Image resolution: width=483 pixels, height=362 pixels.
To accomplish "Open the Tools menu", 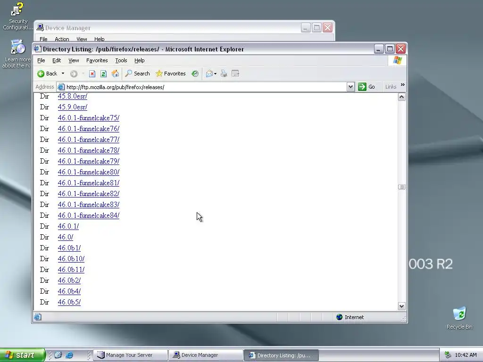I will click(x=121, y=61).
